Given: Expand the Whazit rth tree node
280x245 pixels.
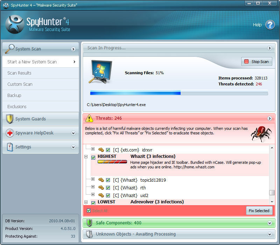Looking at the screenshot, I should (93, 187).
